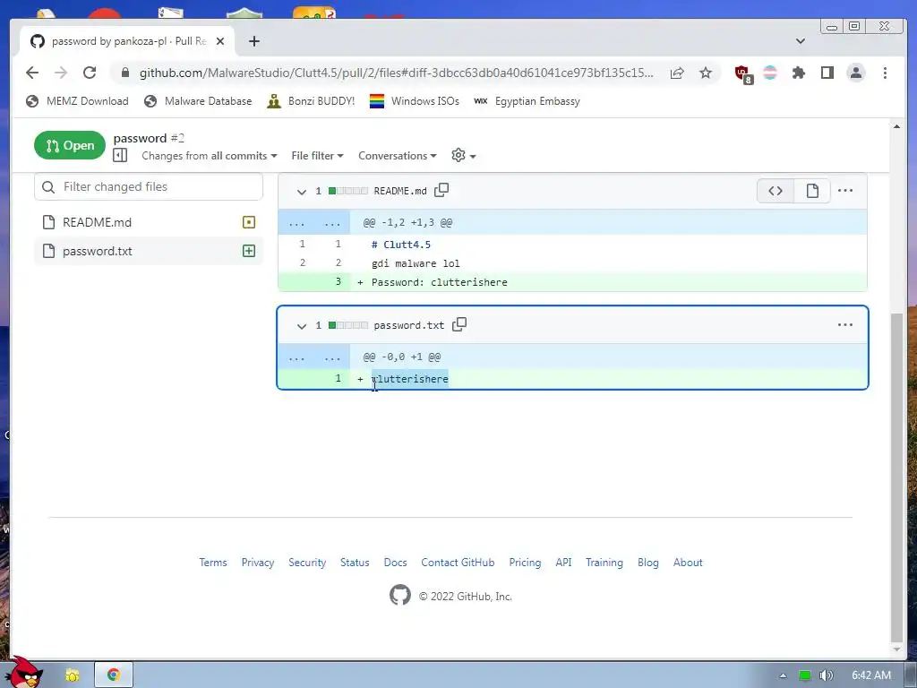Open the Angry Birds Start button
The image size is (917, 688).
click(23, 672)
